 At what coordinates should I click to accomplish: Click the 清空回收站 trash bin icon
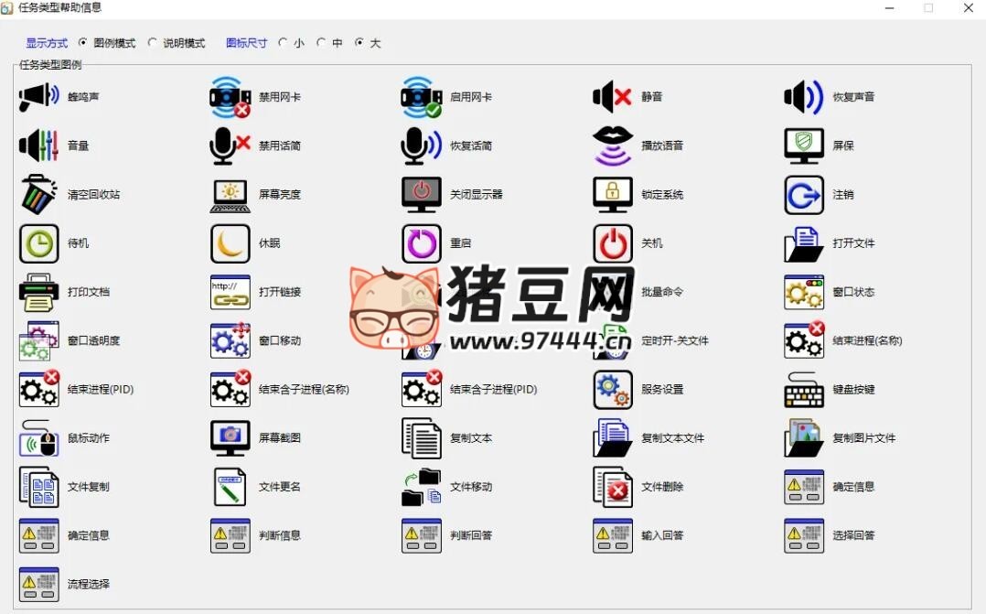(x=39, y=194)
